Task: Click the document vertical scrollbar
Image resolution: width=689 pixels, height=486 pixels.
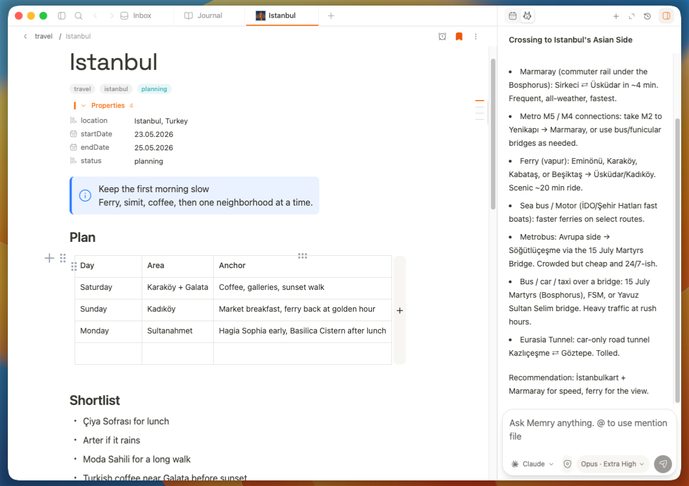Action: tap(493, 134)
